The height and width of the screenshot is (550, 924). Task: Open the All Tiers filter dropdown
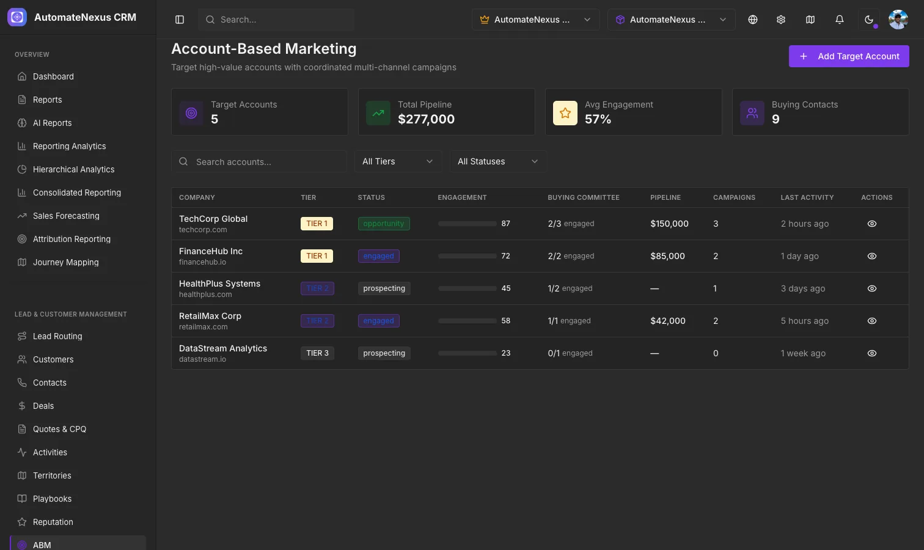[398, 161]
